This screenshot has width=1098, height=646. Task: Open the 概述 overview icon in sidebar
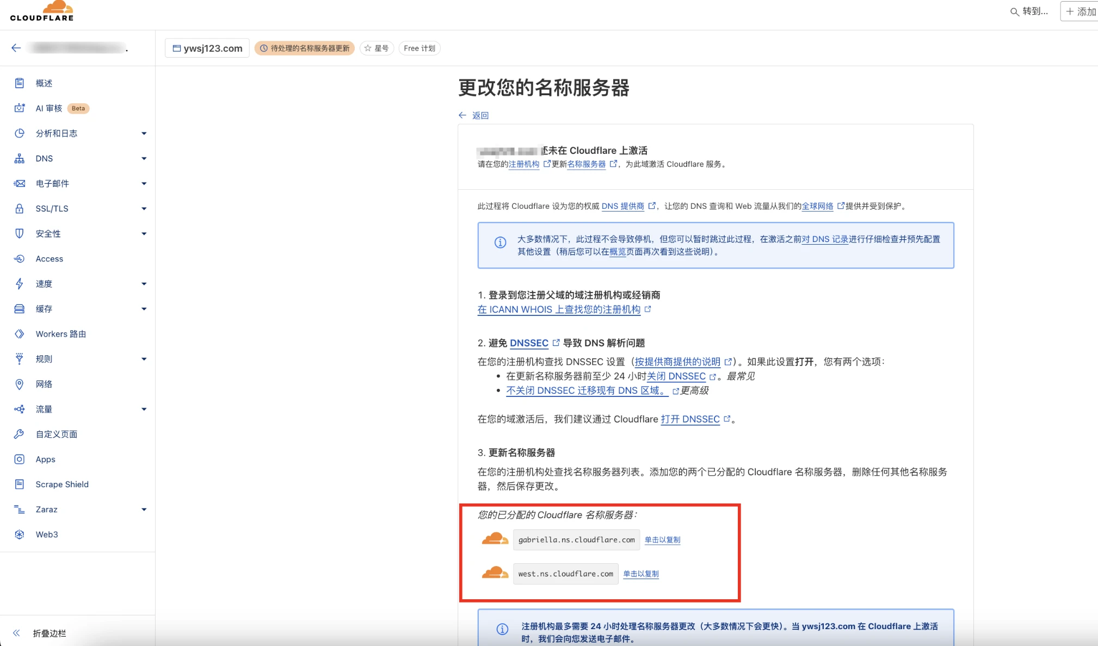pos(20,83)
